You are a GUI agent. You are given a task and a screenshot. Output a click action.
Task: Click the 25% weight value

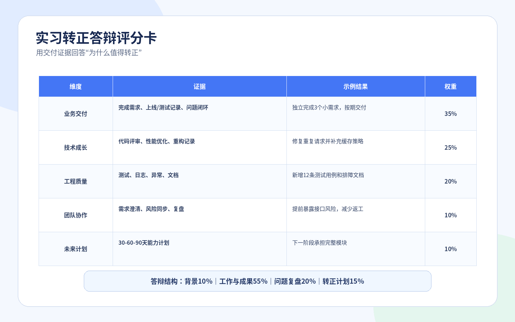pyautogui.click(x=451, y=147)
